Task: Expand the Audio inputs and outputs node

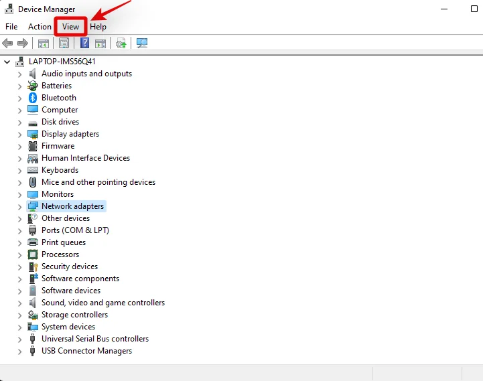Action: click(19, 74)
